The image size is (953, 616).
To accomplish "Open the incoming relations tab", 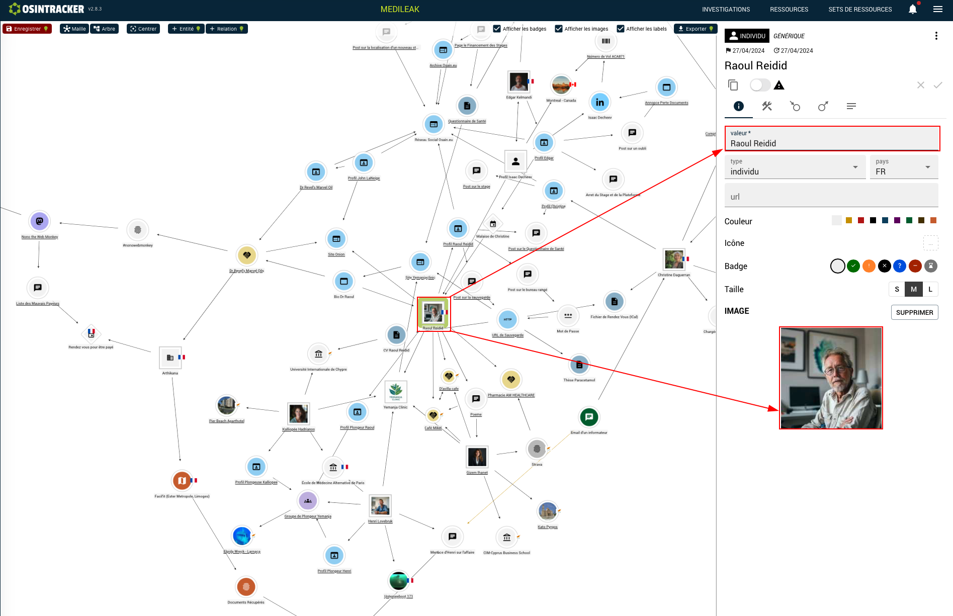I will pyautogui.click(x=795, y=106).
